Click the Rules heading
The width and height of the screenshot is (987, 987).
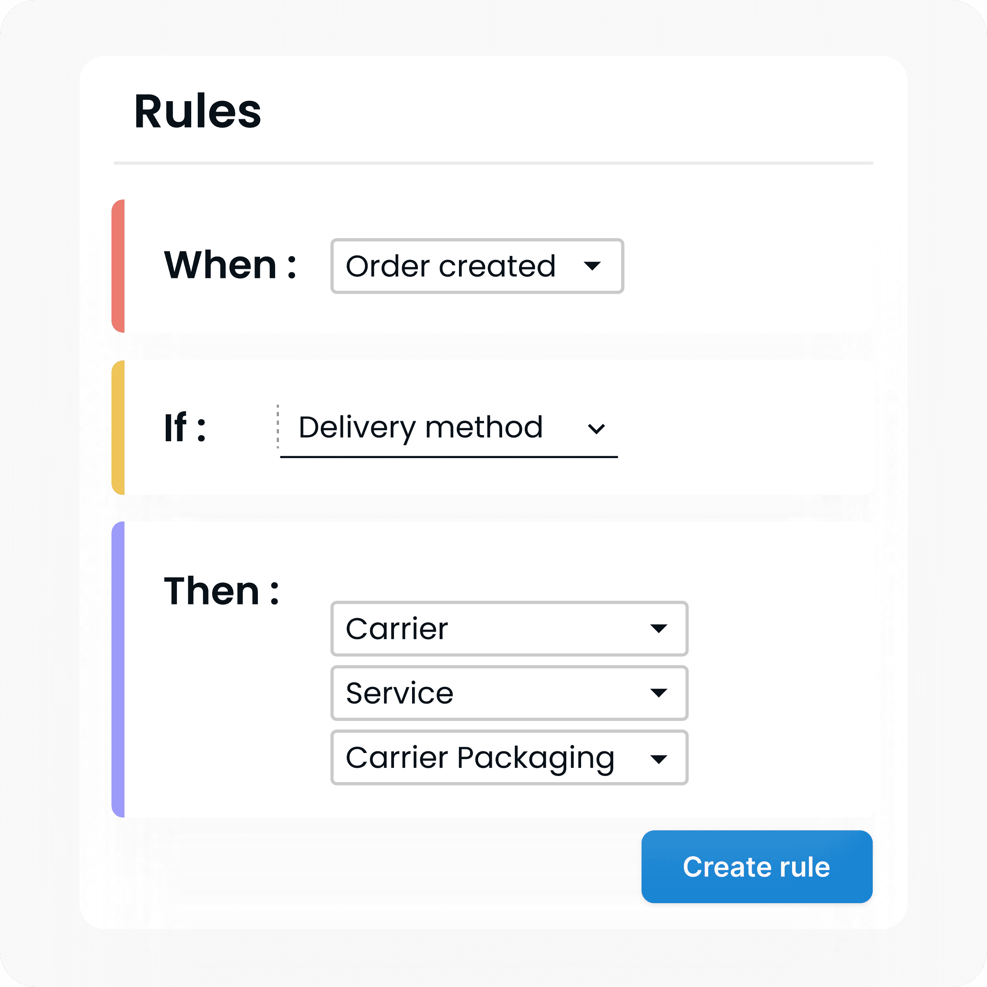point(197,111)
